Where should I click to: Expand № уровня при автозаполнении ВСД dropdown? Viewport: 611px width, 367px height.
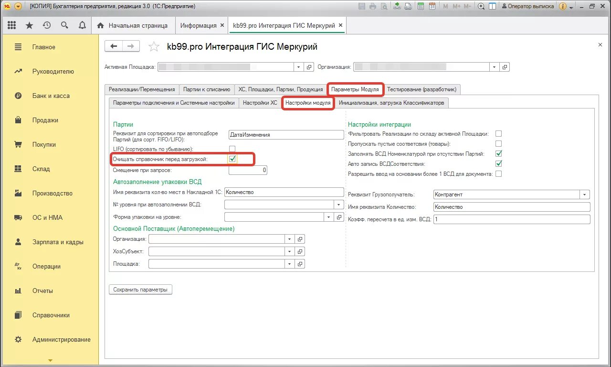point(339,205)
